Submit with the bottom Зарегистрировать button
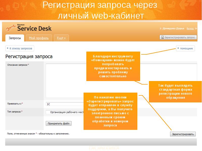Screen dimensions: 202x151 (x=183, y=134)
